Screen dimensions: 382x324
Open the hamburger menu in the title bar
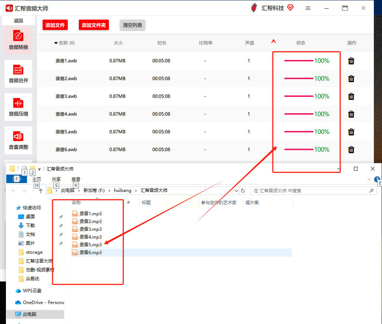(308, 8)
